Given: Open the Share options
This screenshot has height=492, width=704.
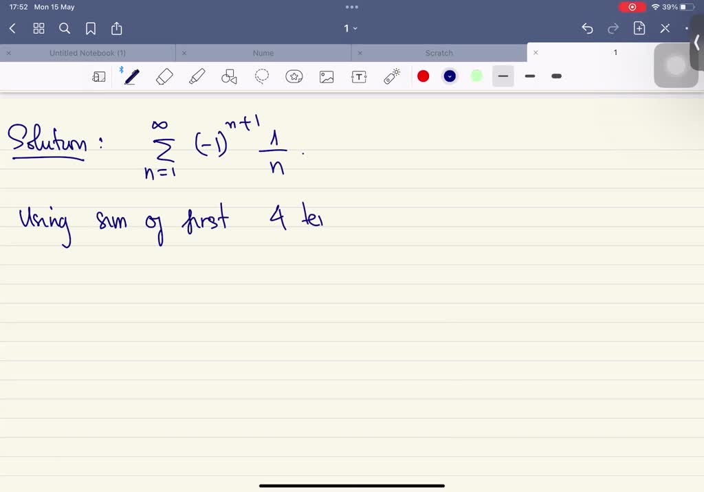Looking at the screenshot, I should point(115,28).
